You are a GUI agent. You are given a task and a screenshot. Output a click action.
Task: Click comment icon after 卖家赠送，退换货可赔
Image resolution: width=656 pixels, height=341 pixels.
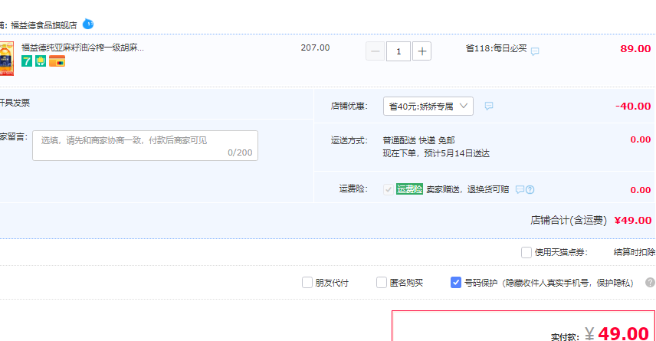pyautogui.click(x=520, y=189)
